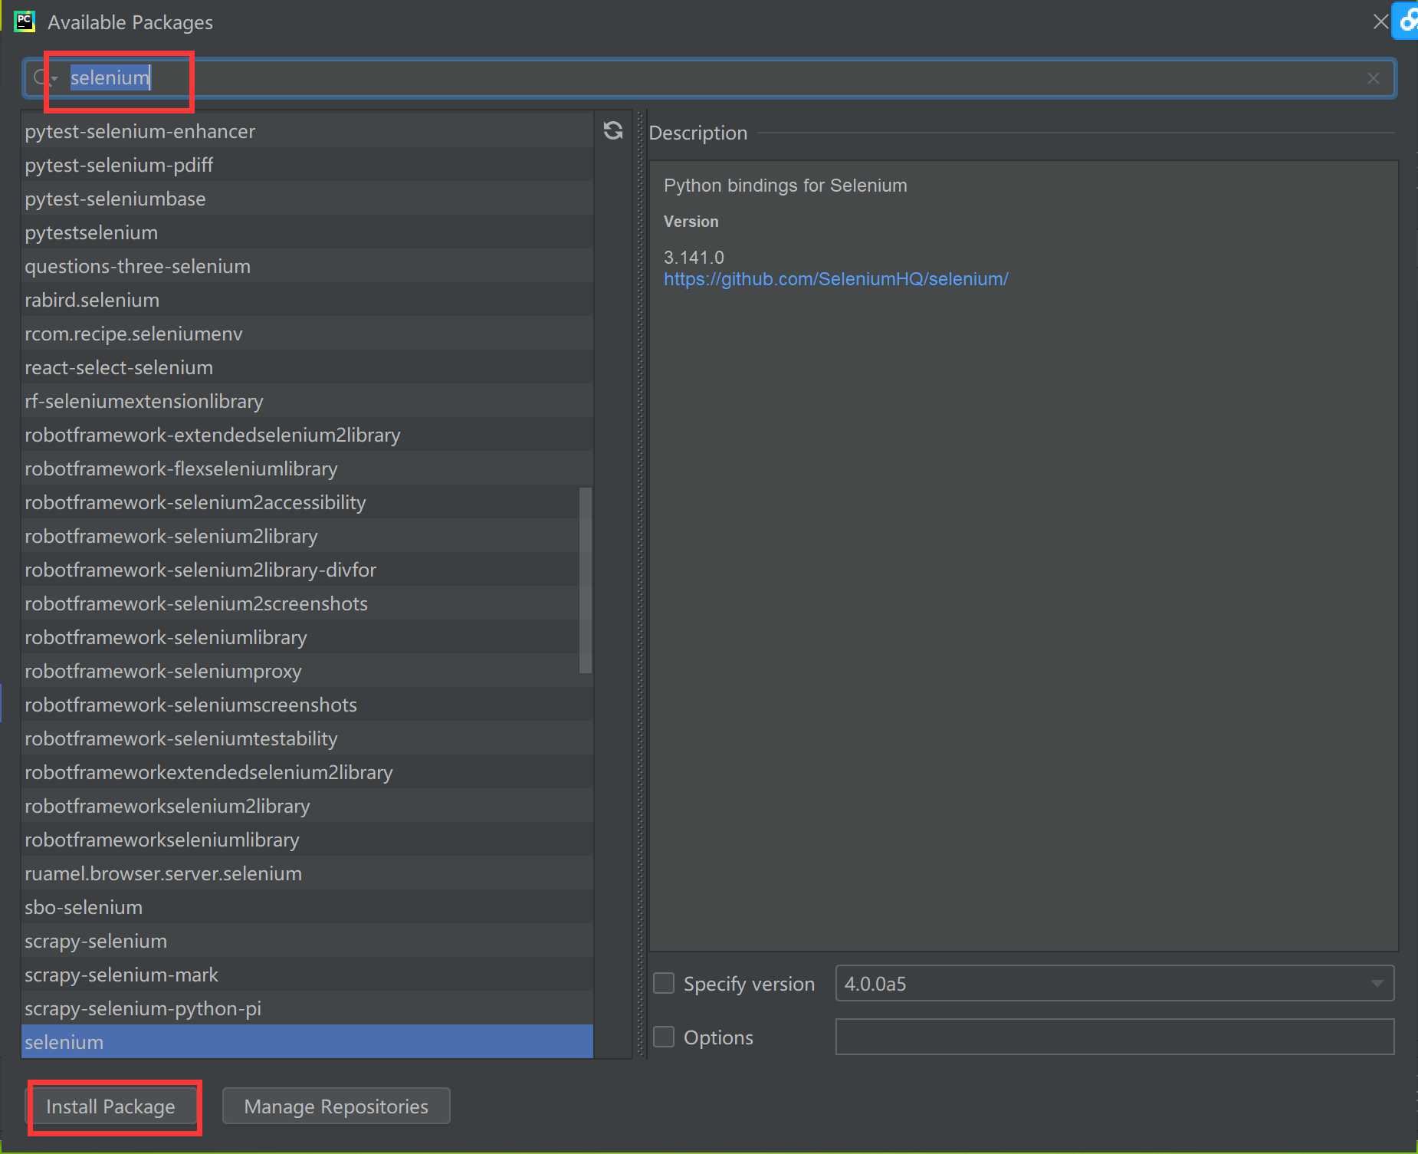Viewport: 1418px width, 1154px height.
Task: Select questions-three-selenium package
Action: click(307, 266)
